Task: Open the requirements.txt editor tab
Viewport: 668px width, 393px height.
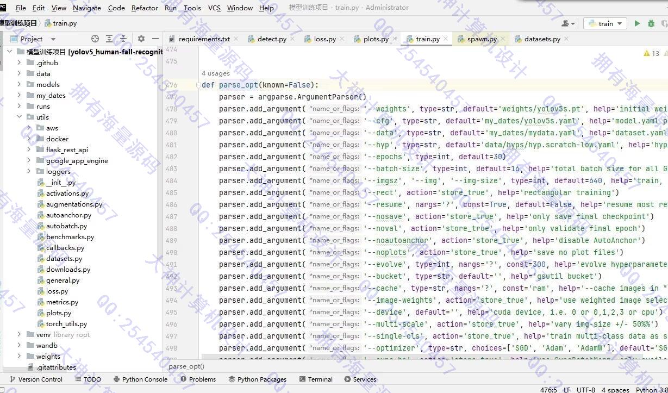Action: [204, 39]
